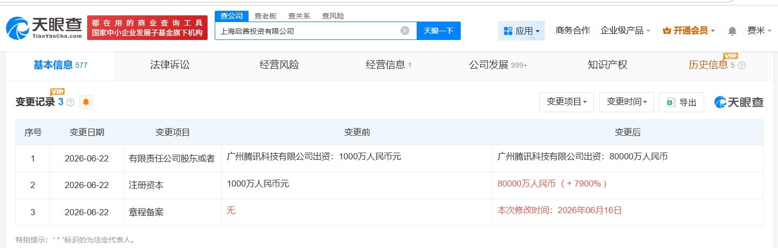Switch to the 公司发展 tab

(x=498, y=65)
